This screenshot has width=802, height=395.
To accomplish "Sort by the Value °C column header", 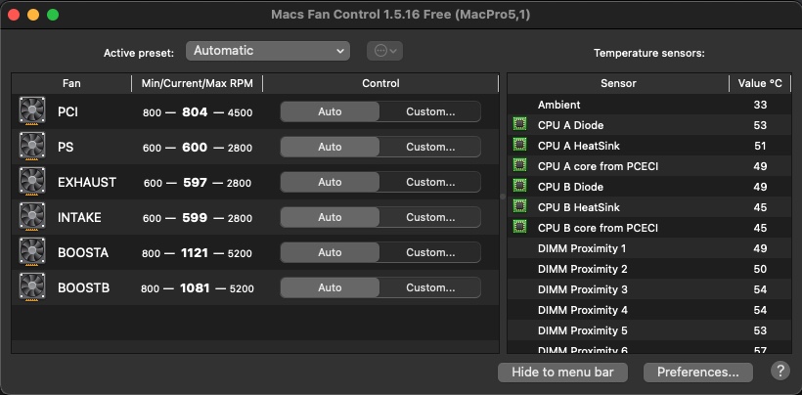I will [x=760, y=84].
